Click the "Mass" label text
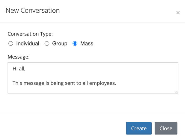Image resolution: width=185 pixels, height=138 pixels. point(87,43)
